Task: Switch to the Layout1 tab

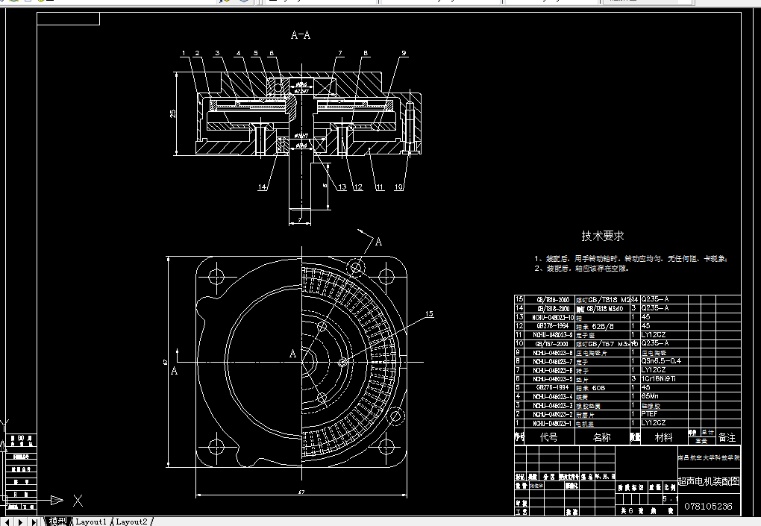Action: [90, 521]
